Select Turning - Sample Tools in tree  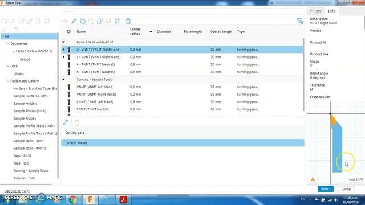[x=31, y=171]
